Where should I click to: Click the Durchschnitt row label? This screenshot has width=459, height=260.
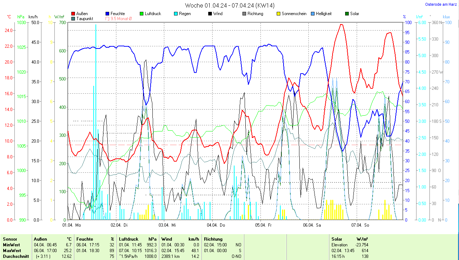[x=16, y=256]
